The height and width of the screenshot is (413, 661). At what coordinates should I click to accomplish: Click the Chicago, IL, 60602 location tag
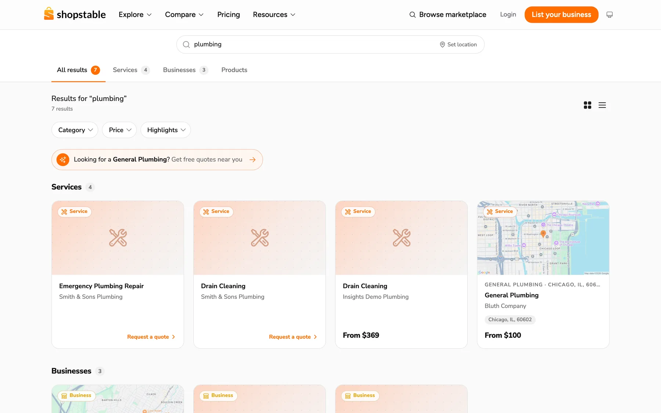[x=510, y=320]
